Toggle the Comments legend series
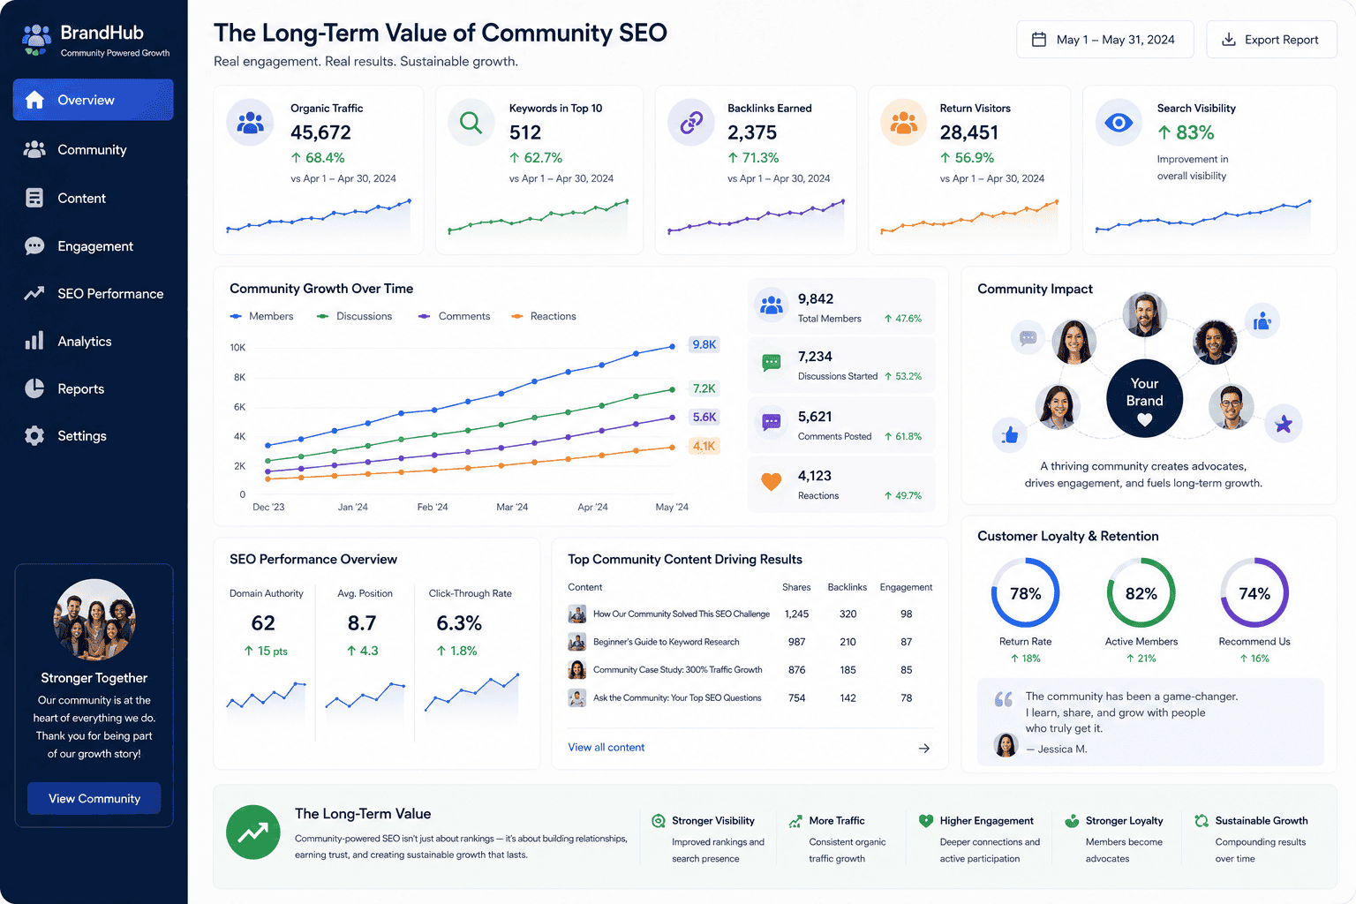The image size is (1356, 904). pos(455,316)
